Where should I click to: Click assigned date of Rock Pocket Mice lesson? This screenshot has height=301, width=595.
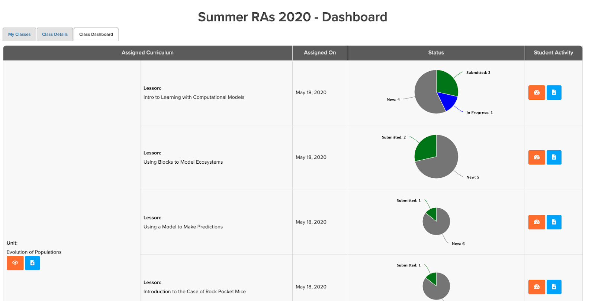coord(311,287)
